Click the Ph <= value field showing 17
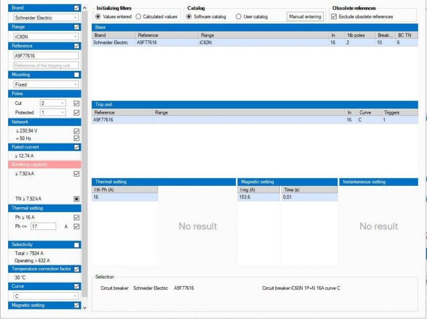Image resolution: width=427 pixels, height=319 pixels. 43,226
